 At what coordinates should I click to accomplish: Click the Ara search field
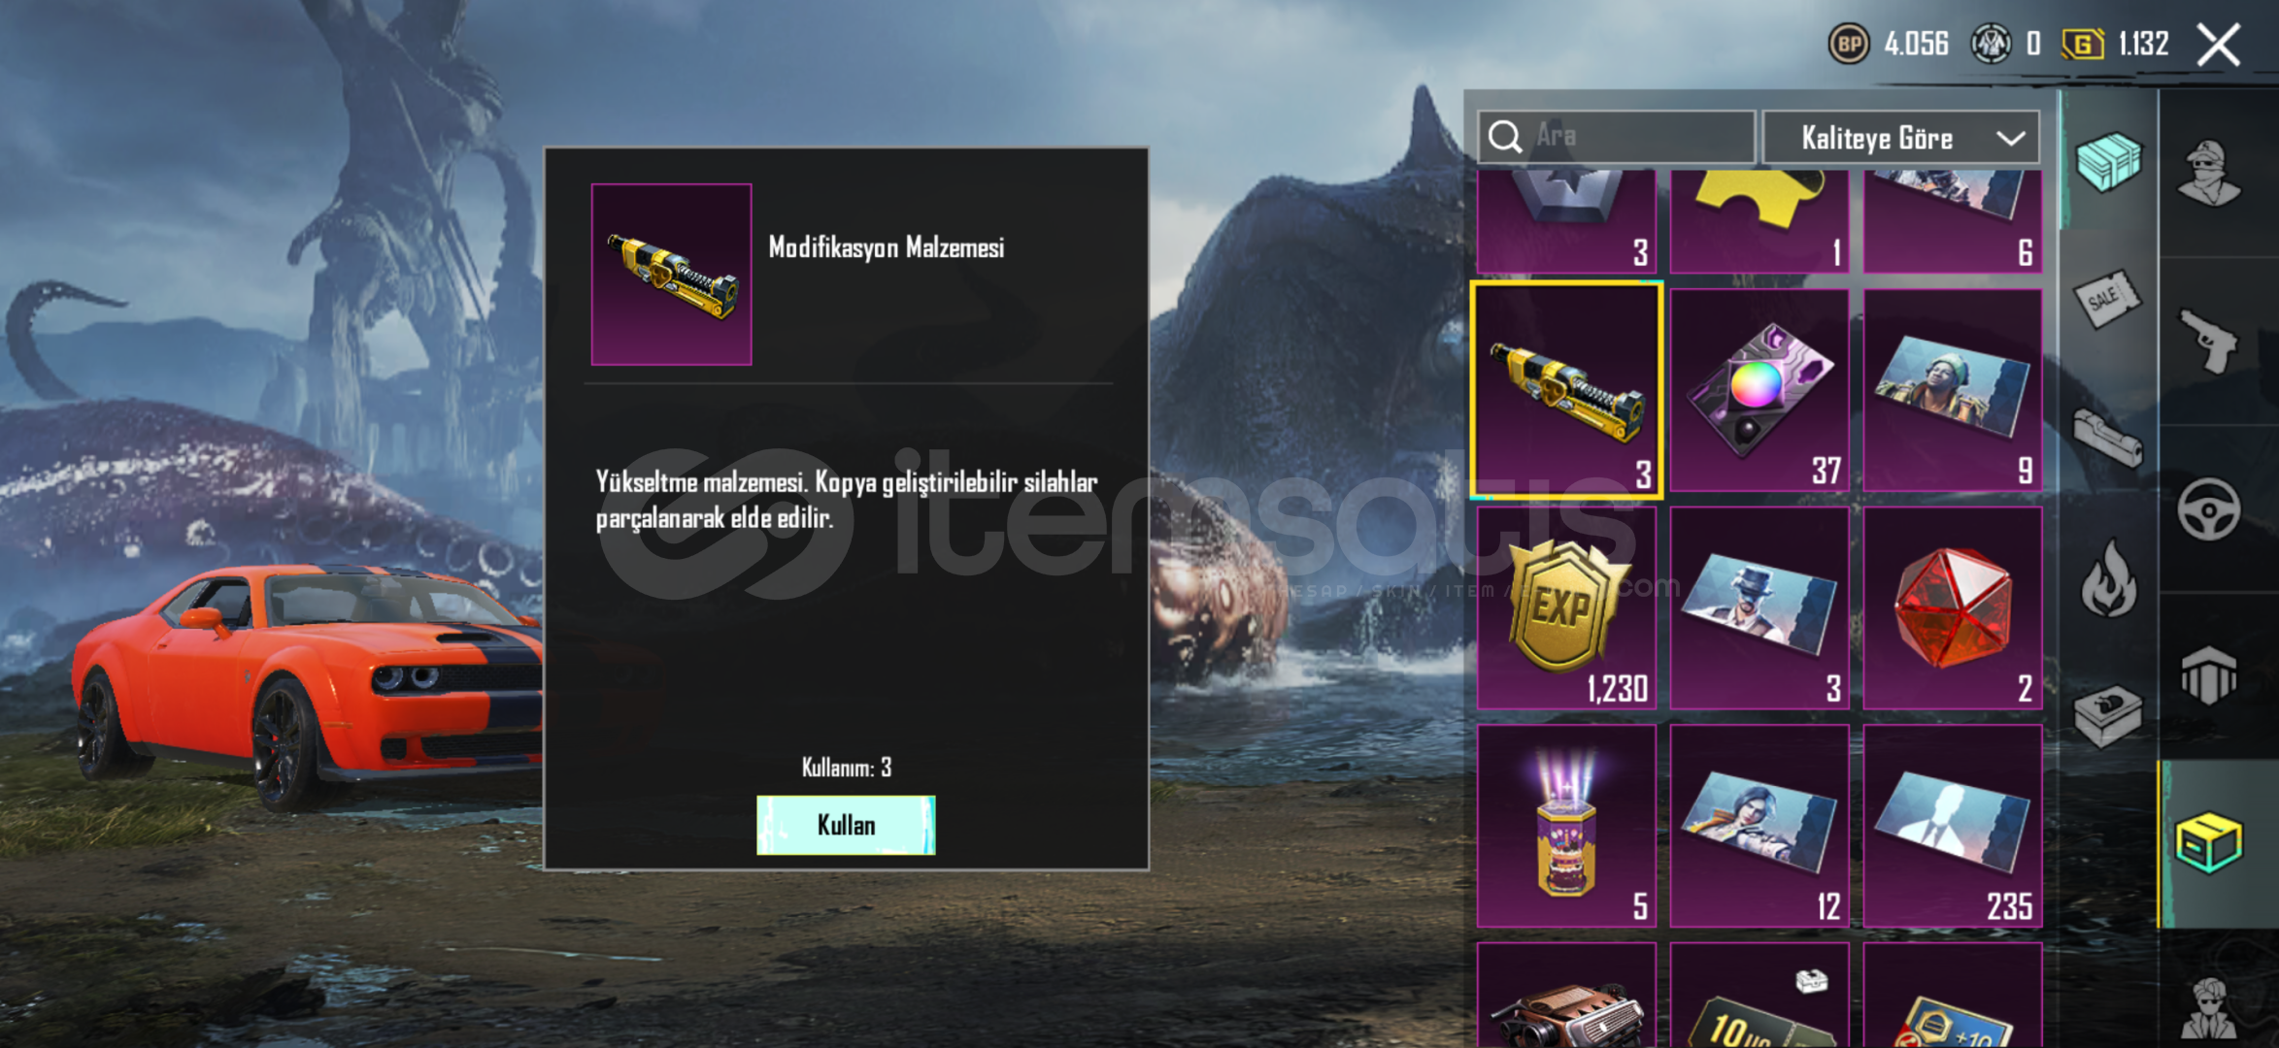pyautogui.click(x=1616, y=137)
